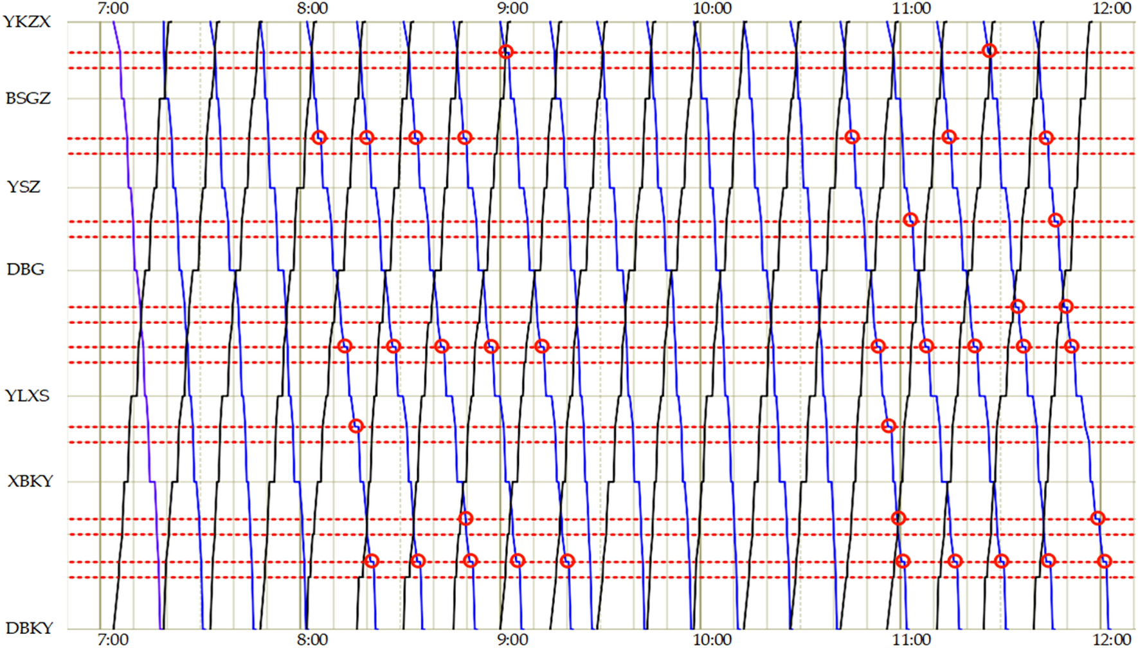Click the circled stop near 8:20 above YLXS
1138x648 pixels.
[356, 426]
